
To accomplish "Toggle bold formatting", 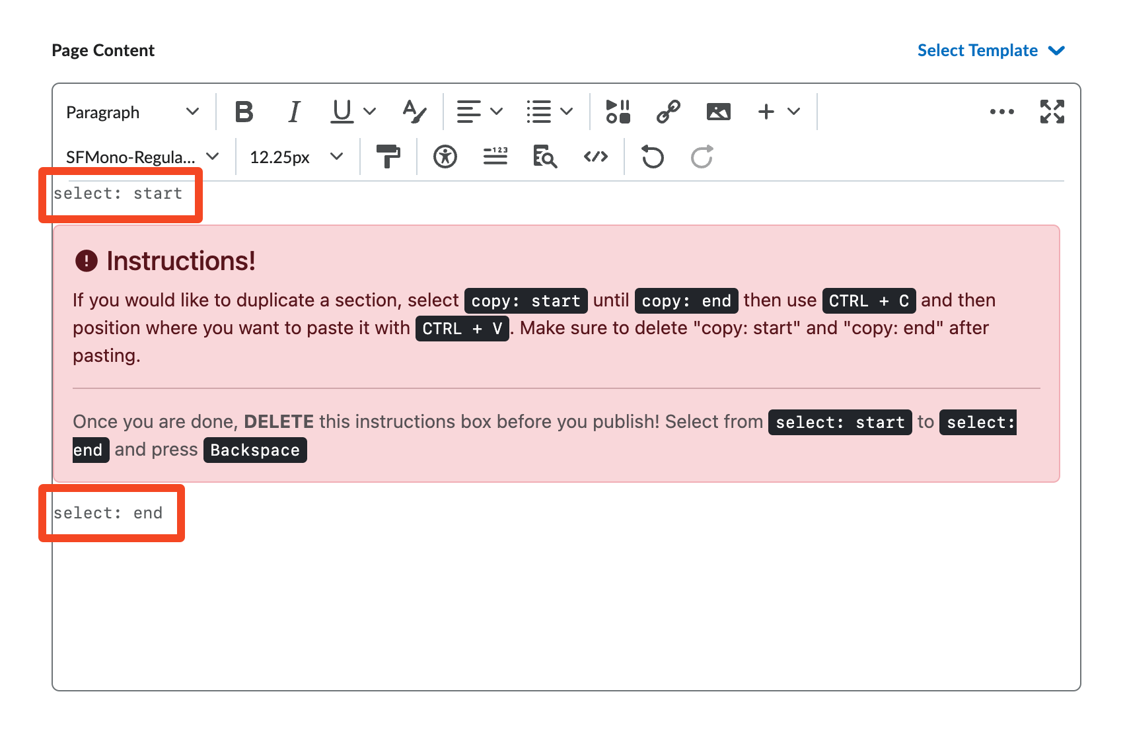I will coord(244,112).
